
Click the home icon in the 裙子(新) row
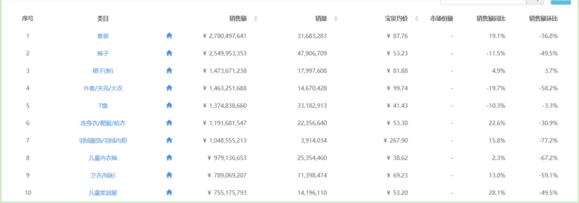[169, 70]
